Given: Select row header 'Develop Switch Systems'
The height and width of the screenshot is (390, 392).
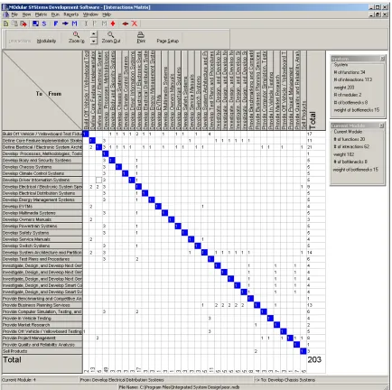Looking at the screenshot, I should [x=42, y=246].
